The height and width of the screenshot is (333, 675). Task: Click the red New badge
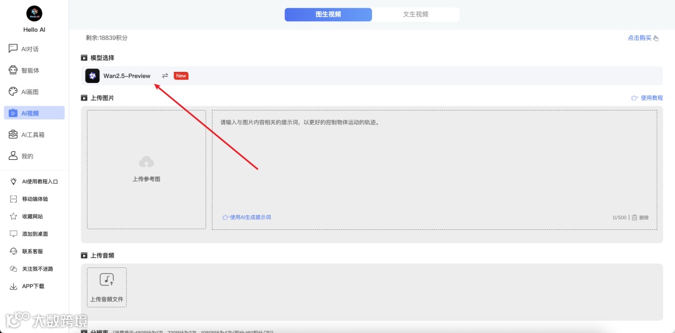(x=181, y=76)
